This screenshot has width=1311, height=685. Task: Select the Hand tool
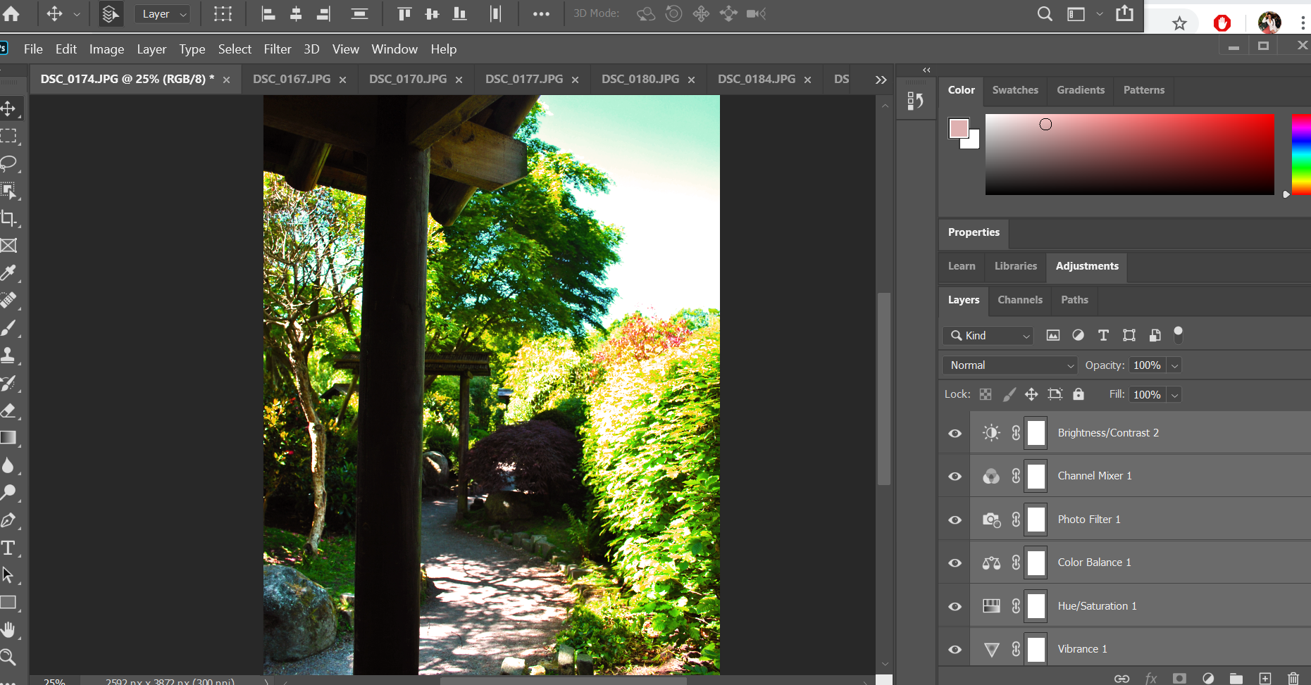pyautogui.click(x=8, y=630)
